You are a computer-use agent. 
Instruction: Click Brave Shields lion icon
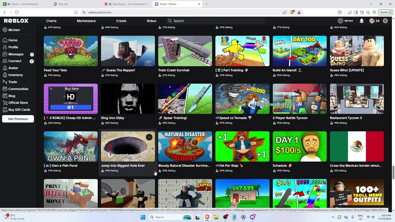click(x=292, y=12)
